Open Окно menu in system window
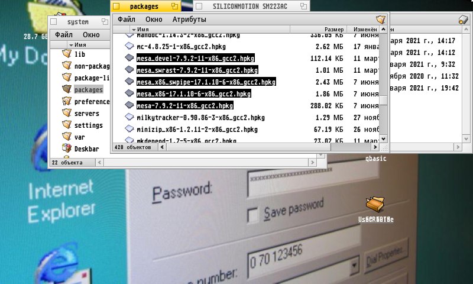This screenshot has width=473, height=284. click(91, 35)
